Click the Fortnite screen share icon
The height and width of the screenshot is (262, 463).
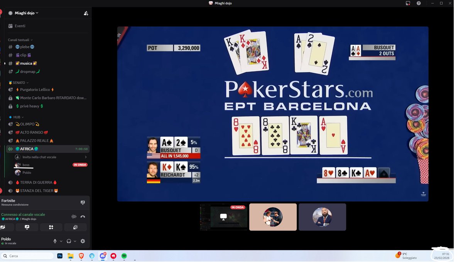(83, 202)
